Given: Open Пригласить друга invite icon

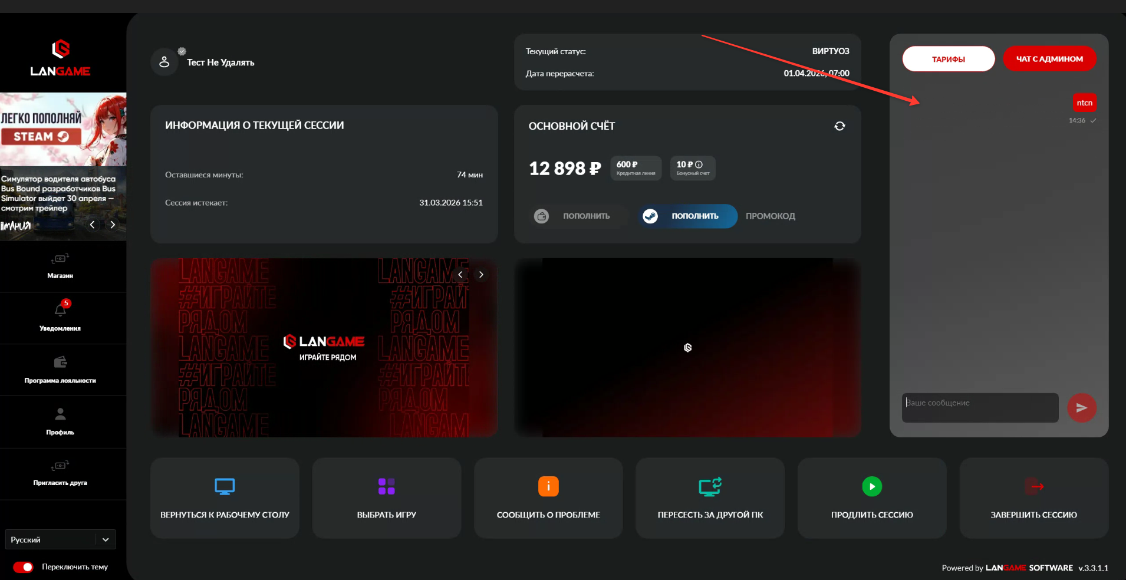Looking at the screenshot, I should pyautogui.click(x=60, y=466).
